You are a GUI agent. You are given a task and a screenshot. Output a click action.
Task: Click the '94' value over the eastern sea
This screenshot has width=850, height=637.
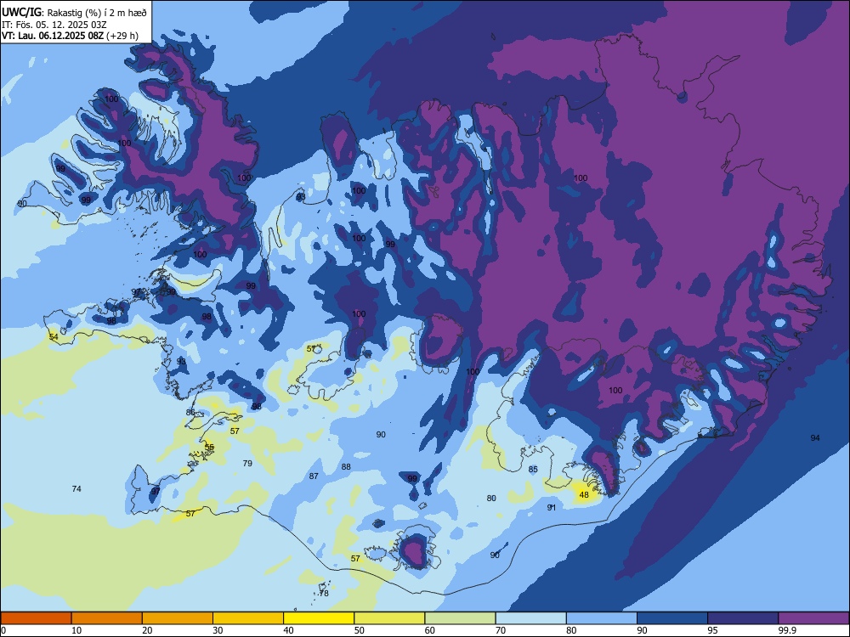pos(815,437)
